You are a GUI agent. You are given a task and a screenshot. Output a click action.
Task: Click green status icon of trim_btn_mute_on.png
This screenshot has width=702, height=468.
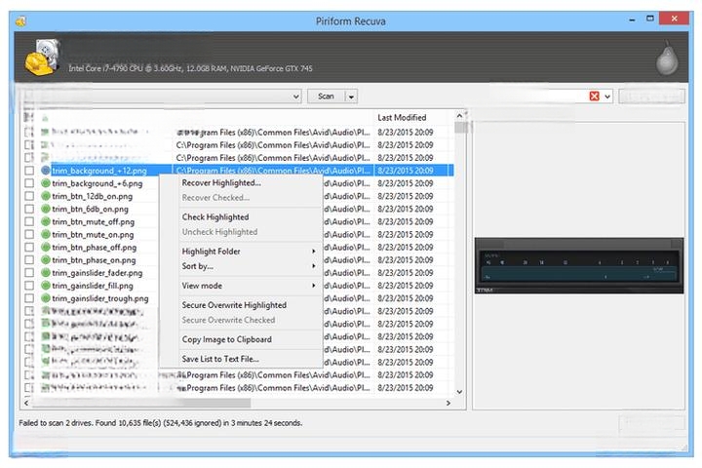(45, 234)
